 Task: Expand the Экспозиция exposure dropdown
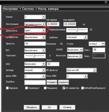pyautogui.click(x=35, y=24)
